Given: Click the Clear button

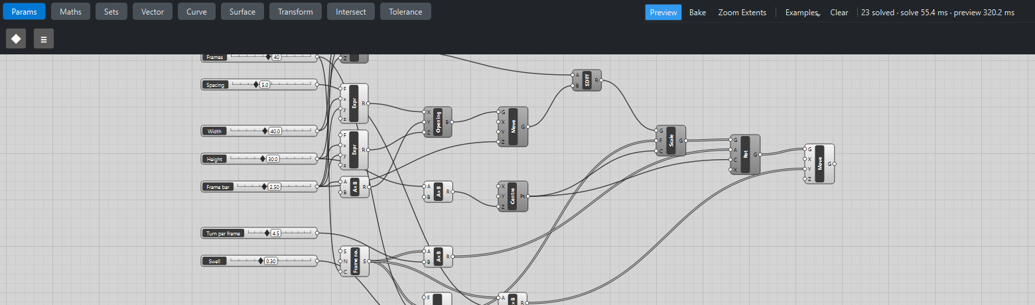Looking at the screenshot, I should [839, 12].
